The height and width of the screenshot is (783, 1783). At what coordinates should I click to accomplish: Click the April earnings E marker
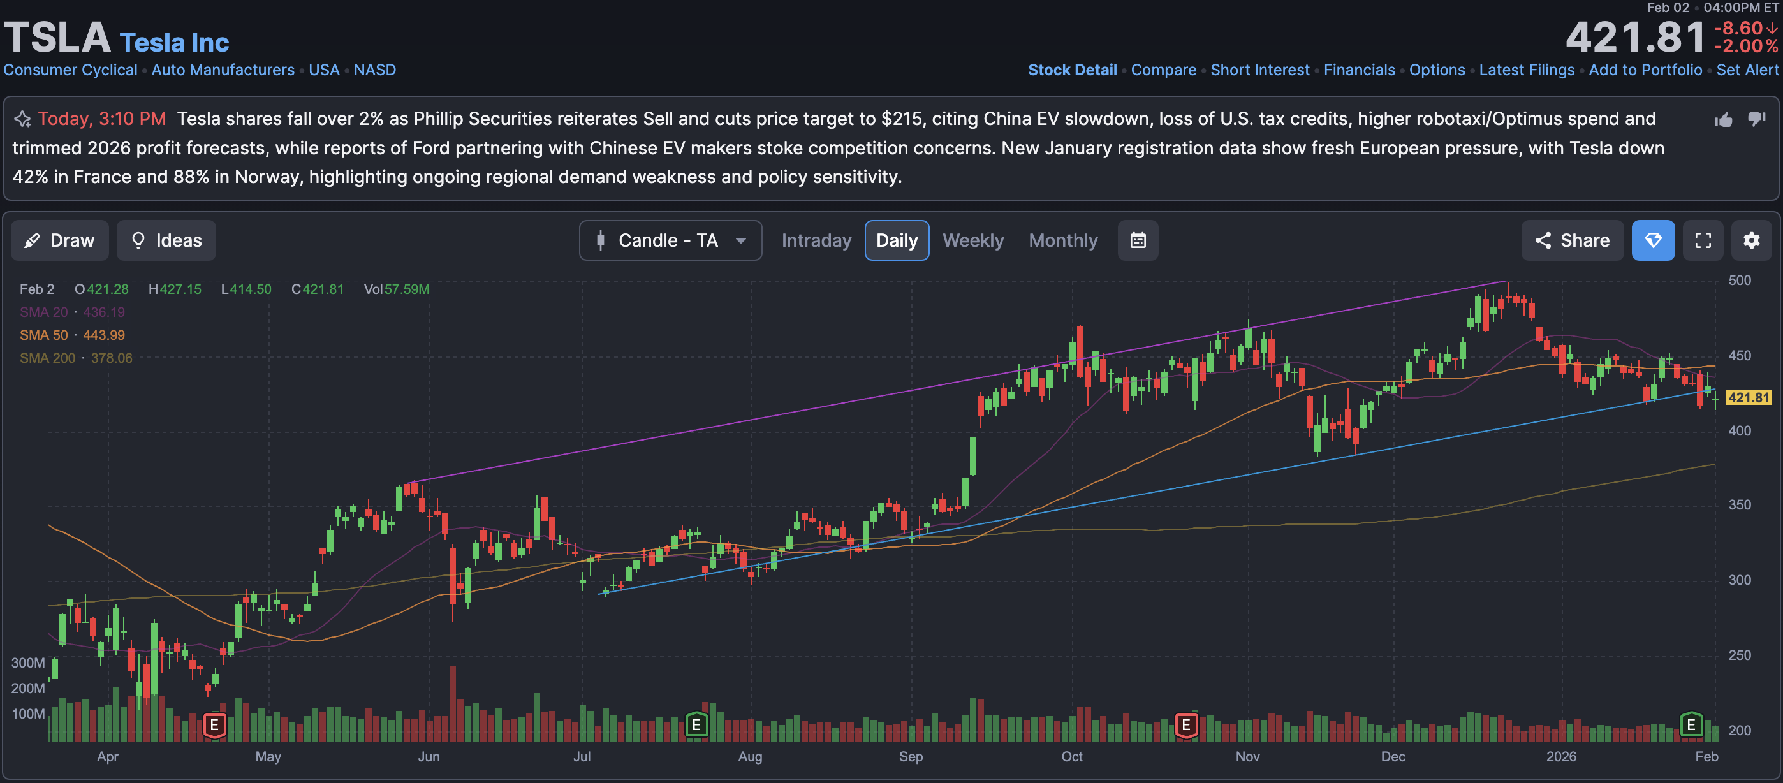(x=214, y=725)
